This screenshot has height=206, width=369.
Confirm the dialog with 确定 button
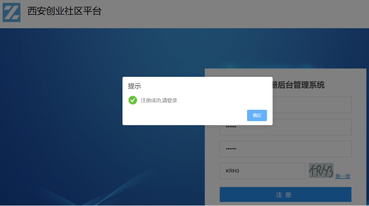tap(257, 115)
